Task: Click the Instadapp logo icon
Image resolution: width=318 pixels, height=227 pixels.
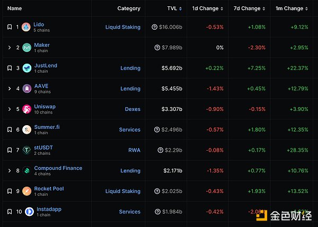Action: point(29,212)
